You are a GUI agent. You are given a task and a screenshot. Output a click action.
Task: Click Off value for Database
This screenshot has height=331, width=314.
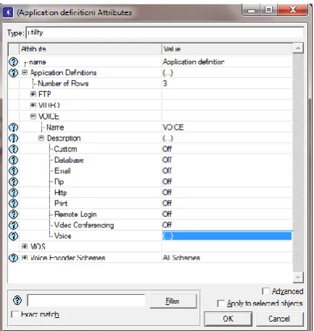[227, 160]
